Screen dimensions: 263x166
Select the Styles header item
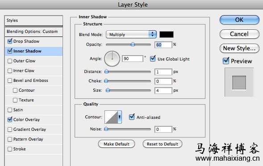[x=34, y=20]
